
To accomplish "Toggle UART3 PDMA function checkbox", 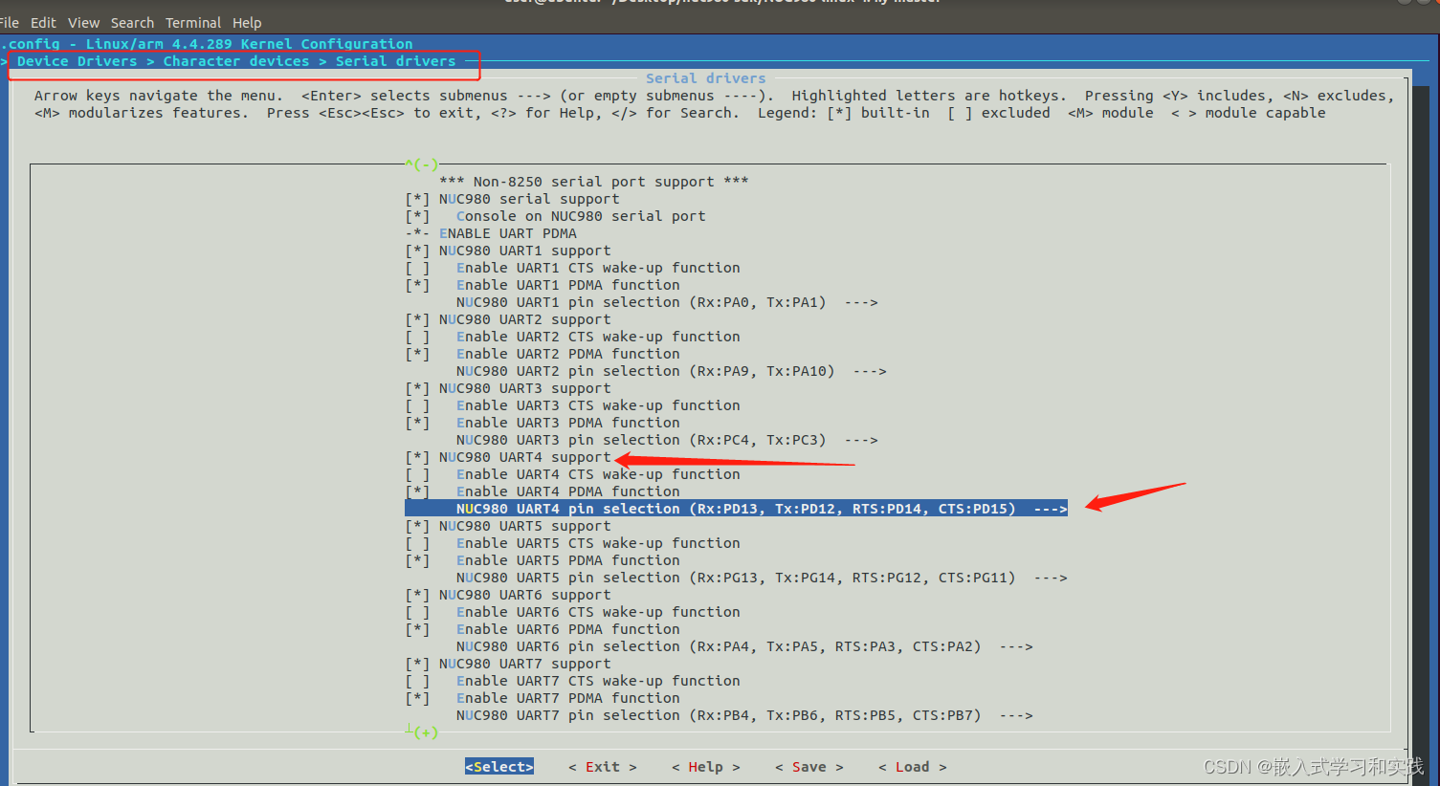I will click(x=417, y=423).
